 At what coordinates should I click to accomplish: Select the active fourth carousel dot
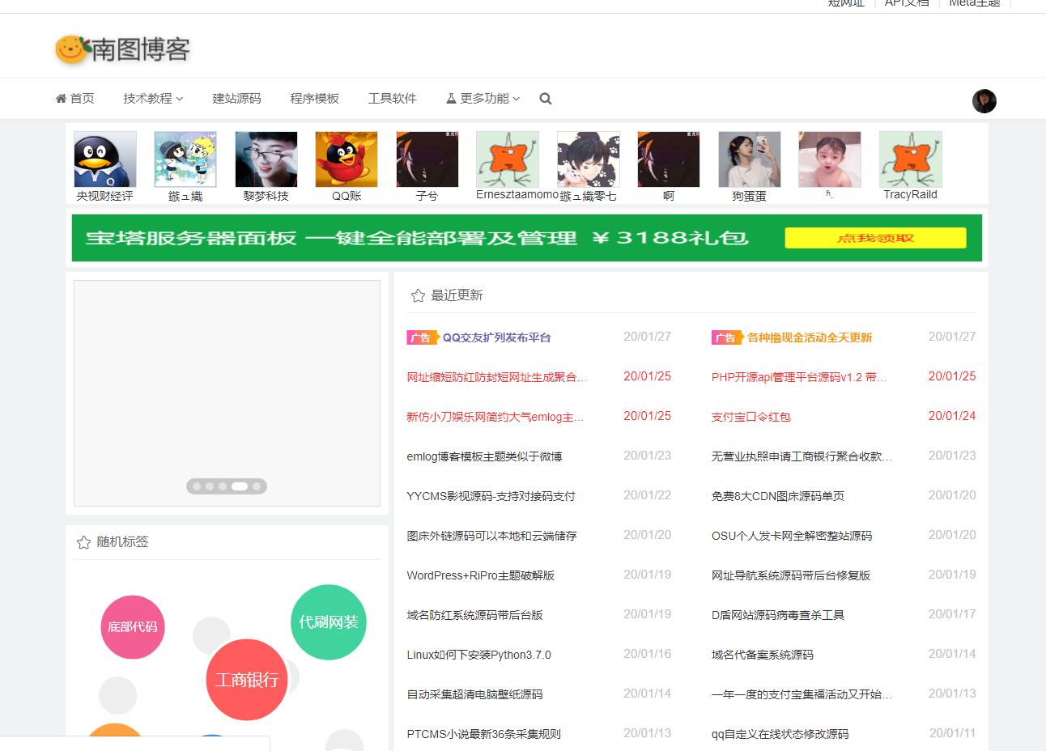pyautogui.click(x=240, y=486)
